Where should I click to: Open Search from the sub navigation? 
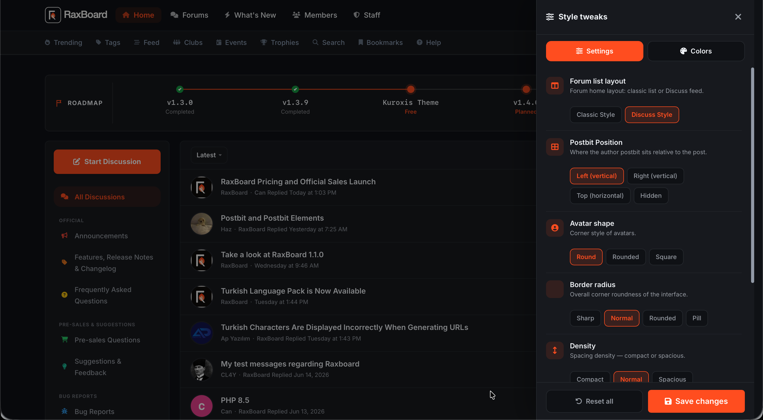point(329,42)
